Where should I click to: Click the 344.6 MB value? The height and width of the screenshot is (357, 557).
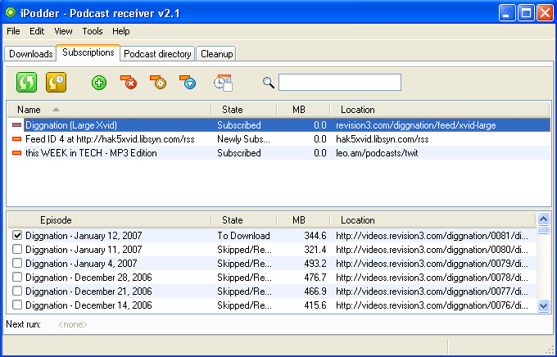315,236
